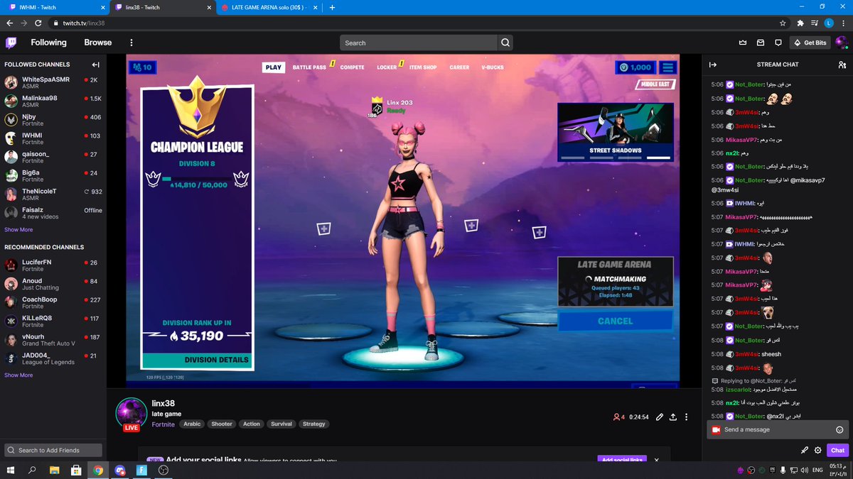Open TheNicoleT channel in sidebar
Viewport: 853px width, 479px height.
[x=53, y=194]
